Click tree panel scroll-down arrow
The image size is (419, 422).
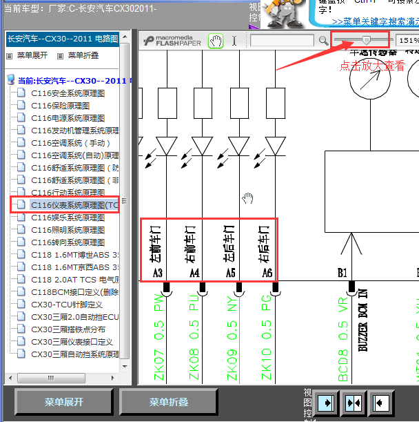pyautogui.click(x=125, y=366)
